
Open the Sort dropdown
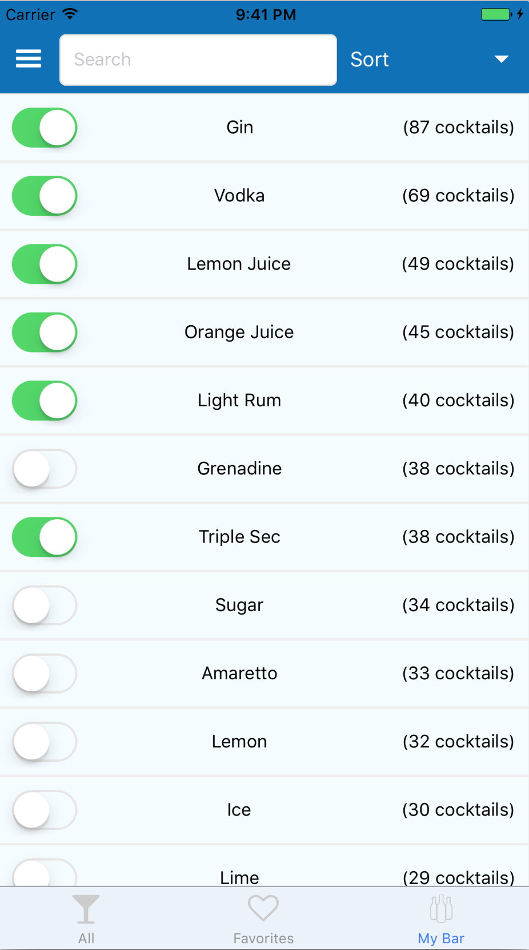pos(370,59)
